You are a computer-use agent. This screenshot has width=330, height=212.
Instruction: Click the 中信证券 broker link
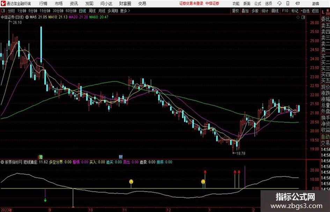point(212,3)
